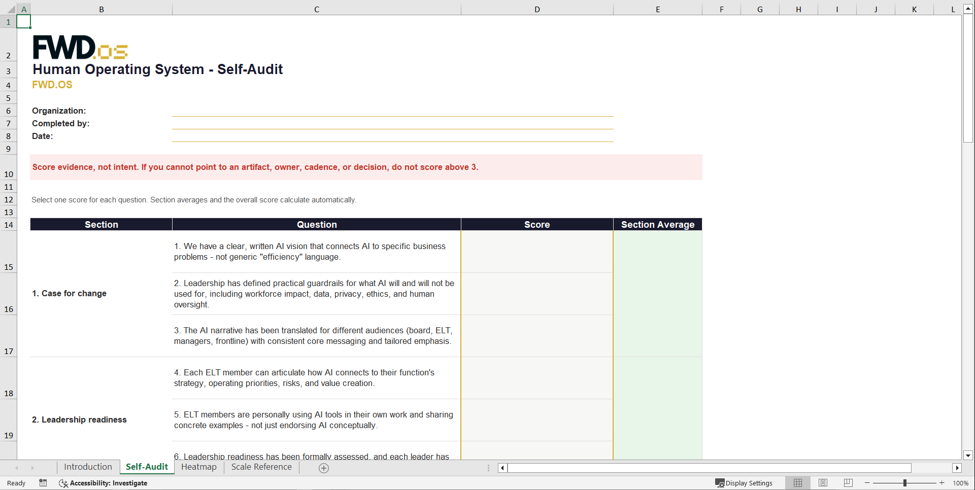Image resolution: width=975 pixels, height=490 pixels.
Task: Click question 3 about AI narrative
Action: tap(313, 336)
